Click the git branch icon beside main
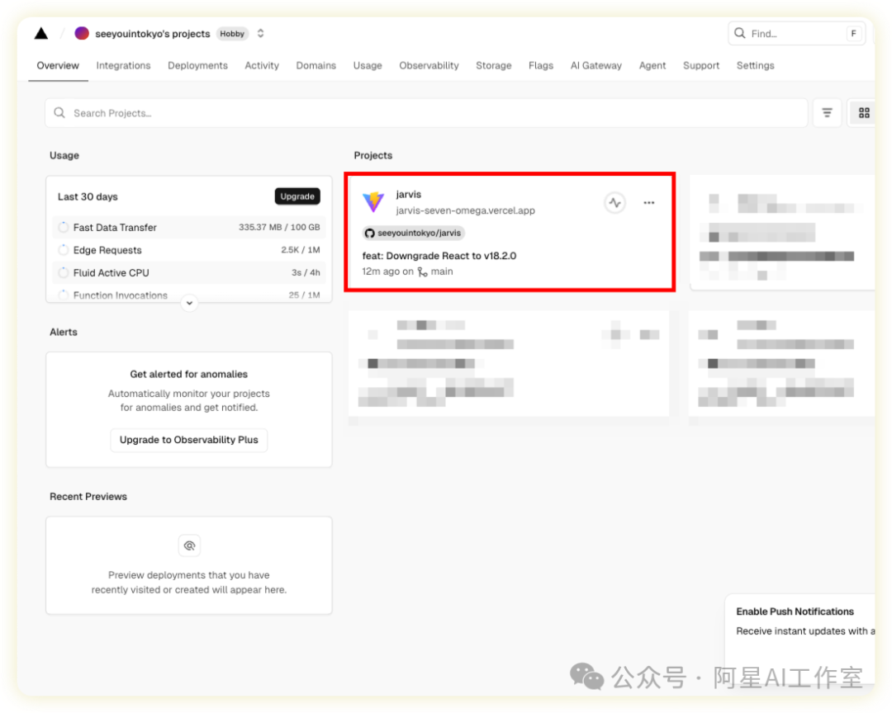The width and height of the screenshot is (892, 713). [x=422, y=272]
